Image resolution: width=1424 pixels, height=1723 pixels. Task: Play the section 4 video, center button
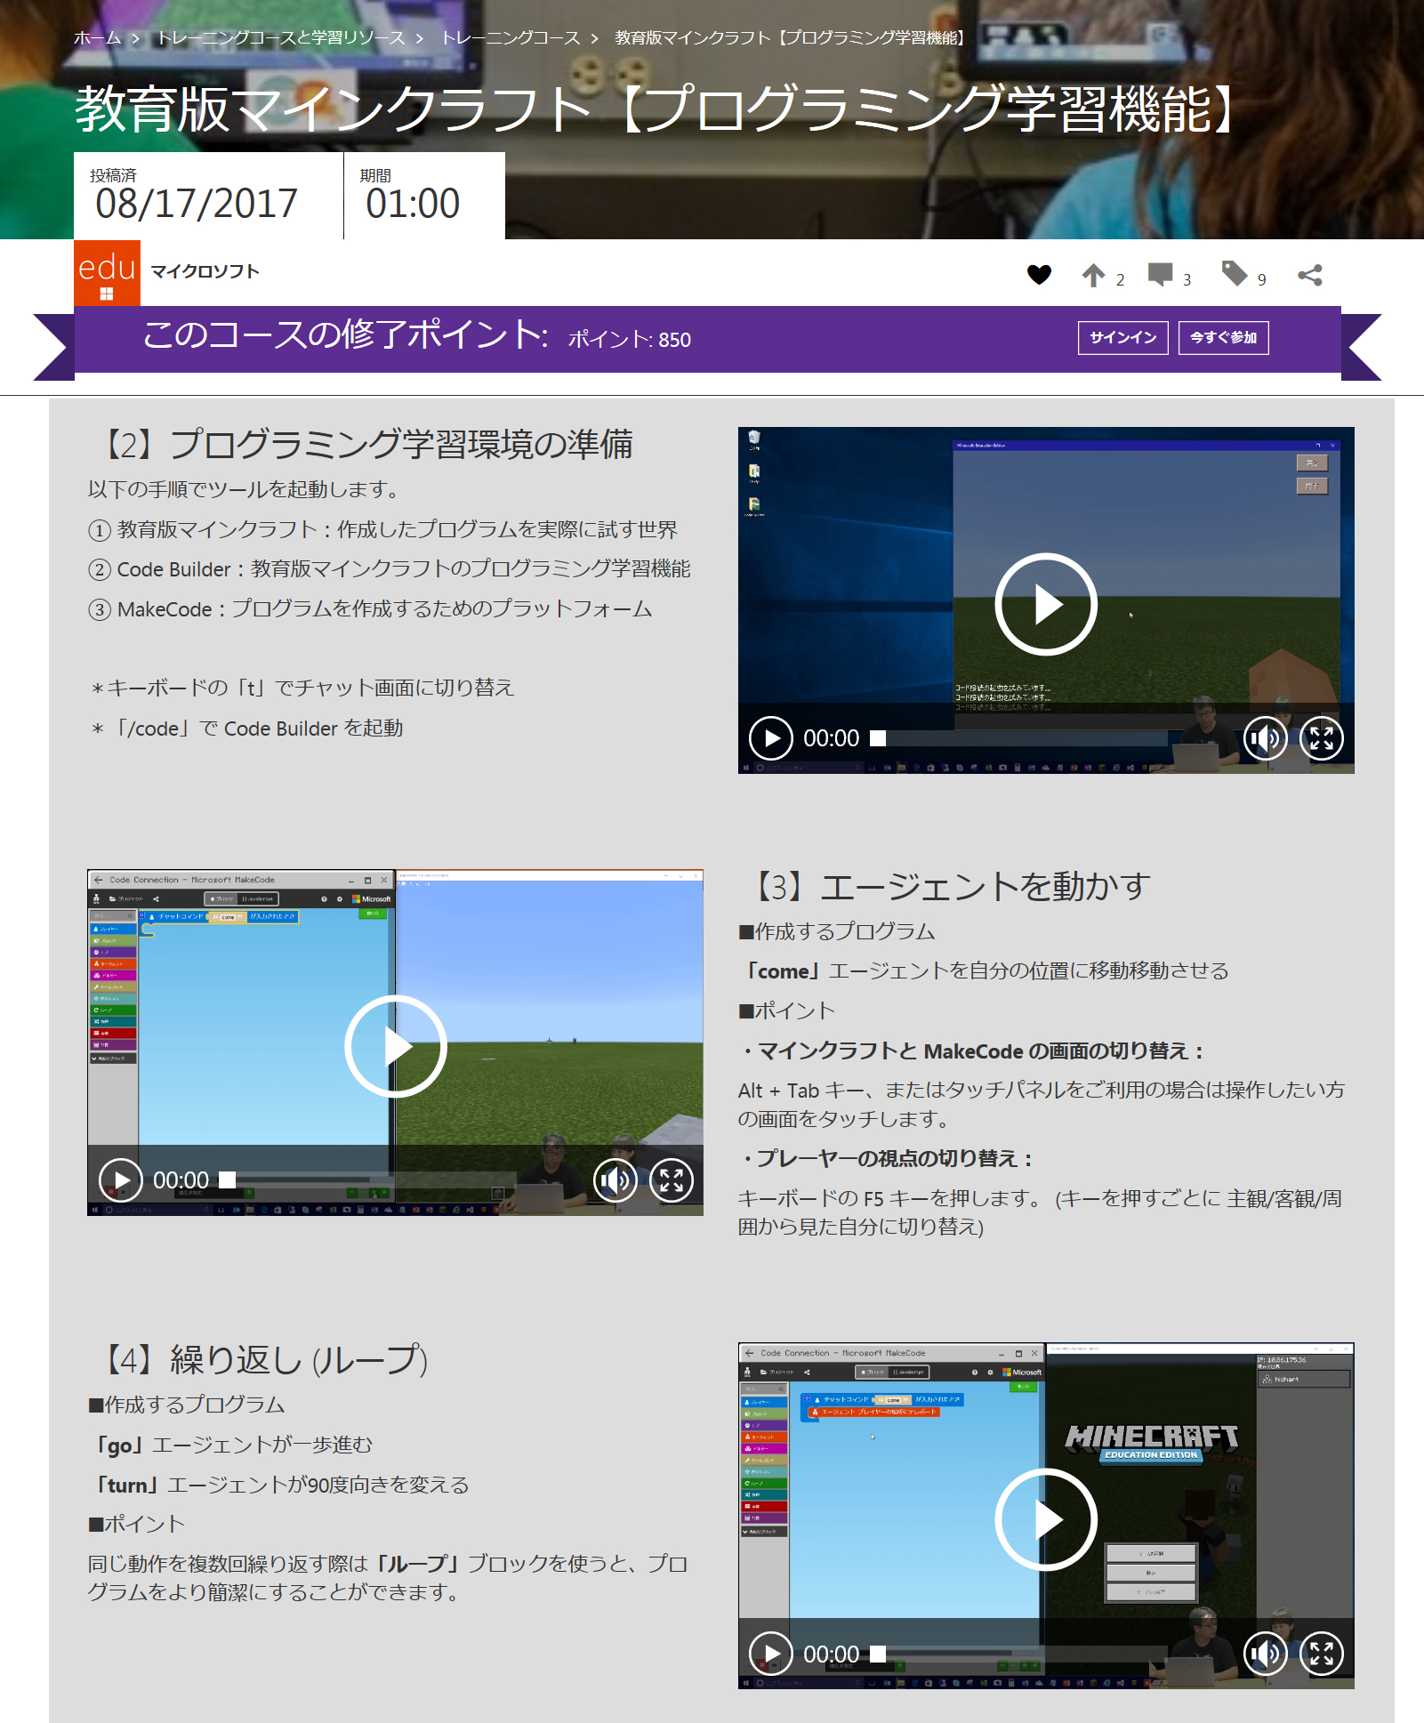click(1046, 1519)
